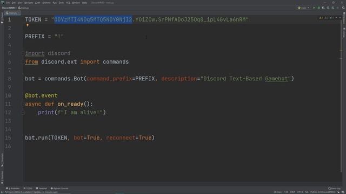Click the Search Everywhere magnifier icon
Image resolution: width=346 pixels, height=194 pixels.
[x=343, y=8]
